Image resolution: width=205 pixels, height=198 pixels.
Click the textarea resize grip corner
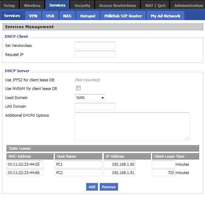(187, 138)
